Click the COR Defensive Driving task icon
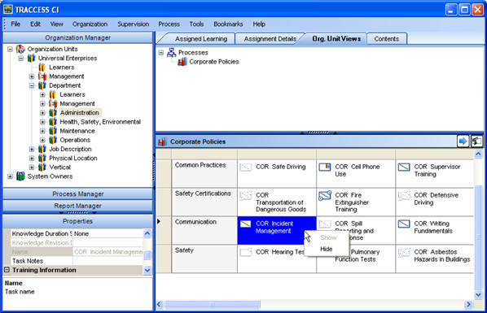This screenshot has width=487, height=313. tap(404, 196)
